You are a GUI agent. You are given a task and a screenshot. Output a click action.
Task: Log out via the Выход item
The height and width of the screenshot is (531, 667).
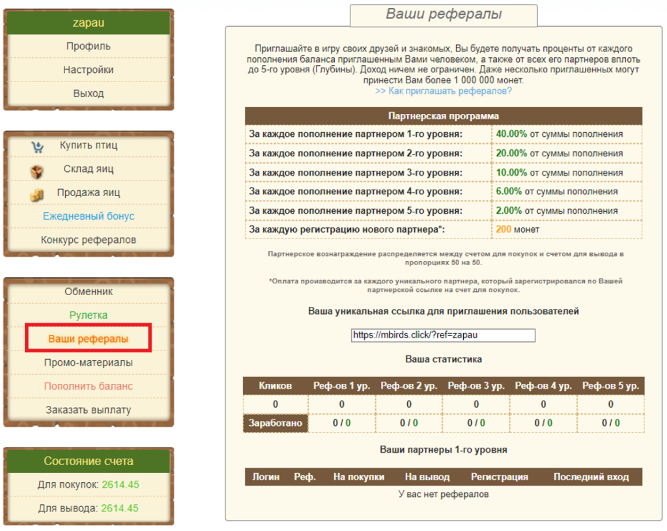point(89,93)
